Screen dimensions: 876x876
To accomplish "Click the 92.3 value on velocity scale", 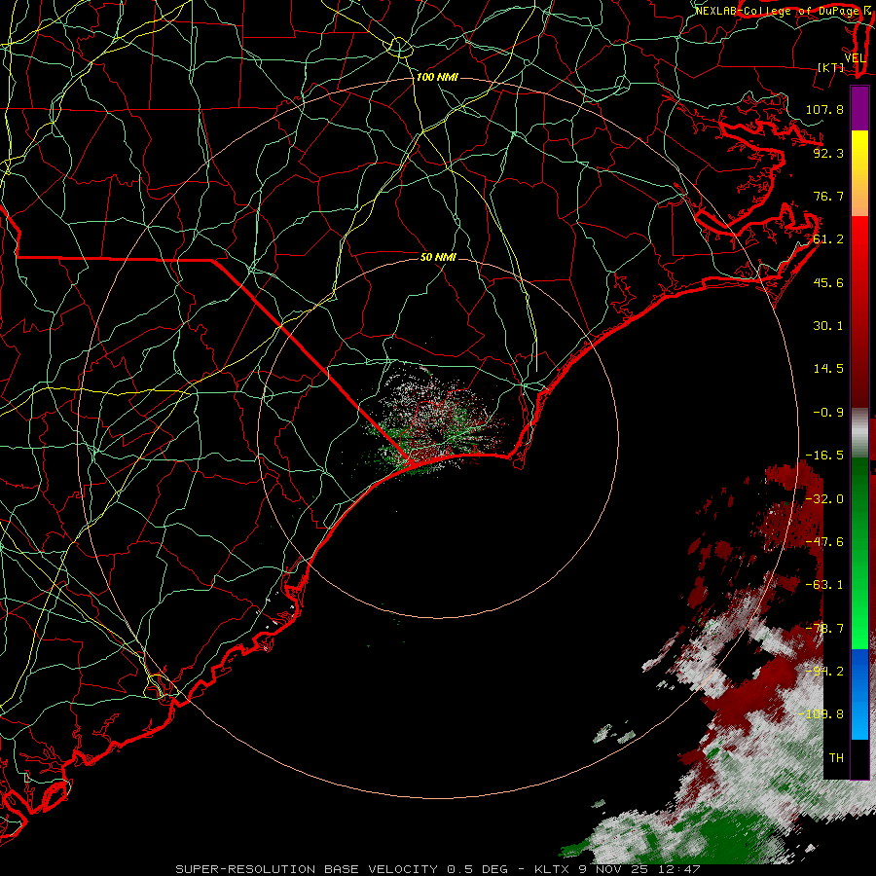I will pyautogui.click(x=828, y=153).
